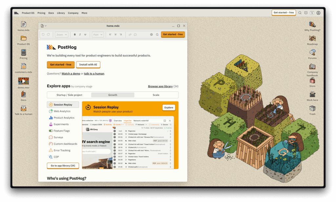336x202 pixels.
Task: Center-align the text
Action: click(x=115, y=35)
